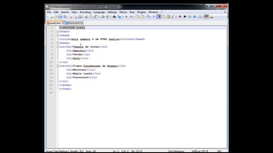Toggle the indent guide button

coord(159,17)
